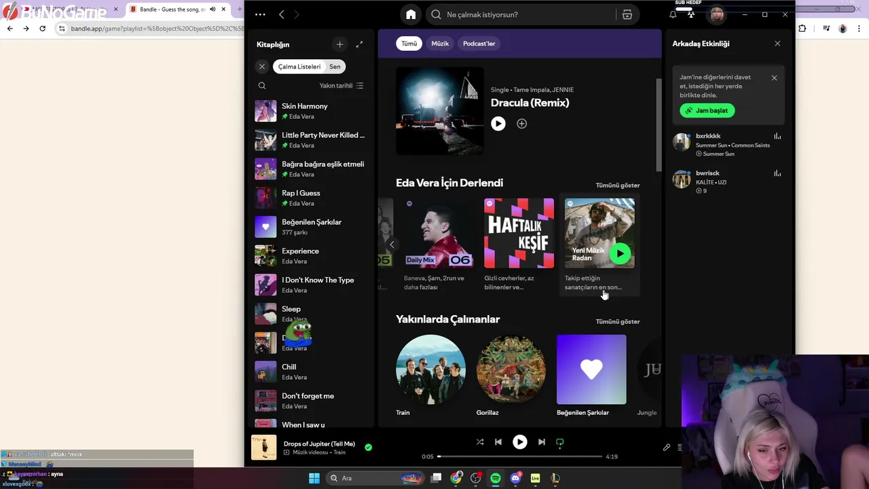The image size is (869, 489).
Task: Open Spotify from the taskbar
Action: pyautogui.click(x=496, y=478)
